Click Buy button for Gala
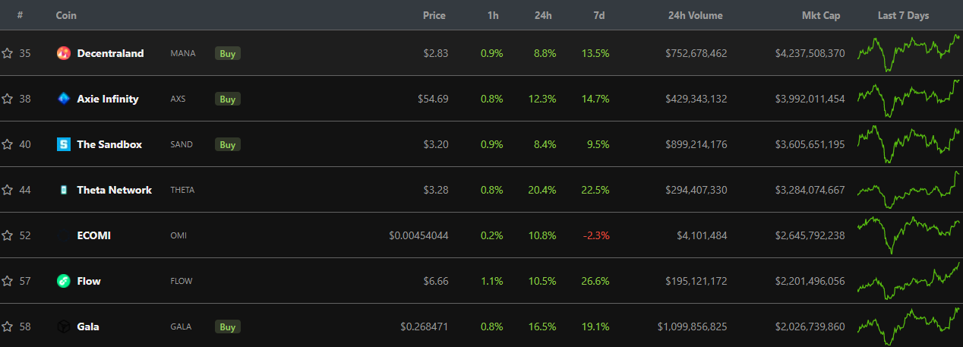Image resolution: width=963 pixels, height=347 pixels. (x=228, y=326)
